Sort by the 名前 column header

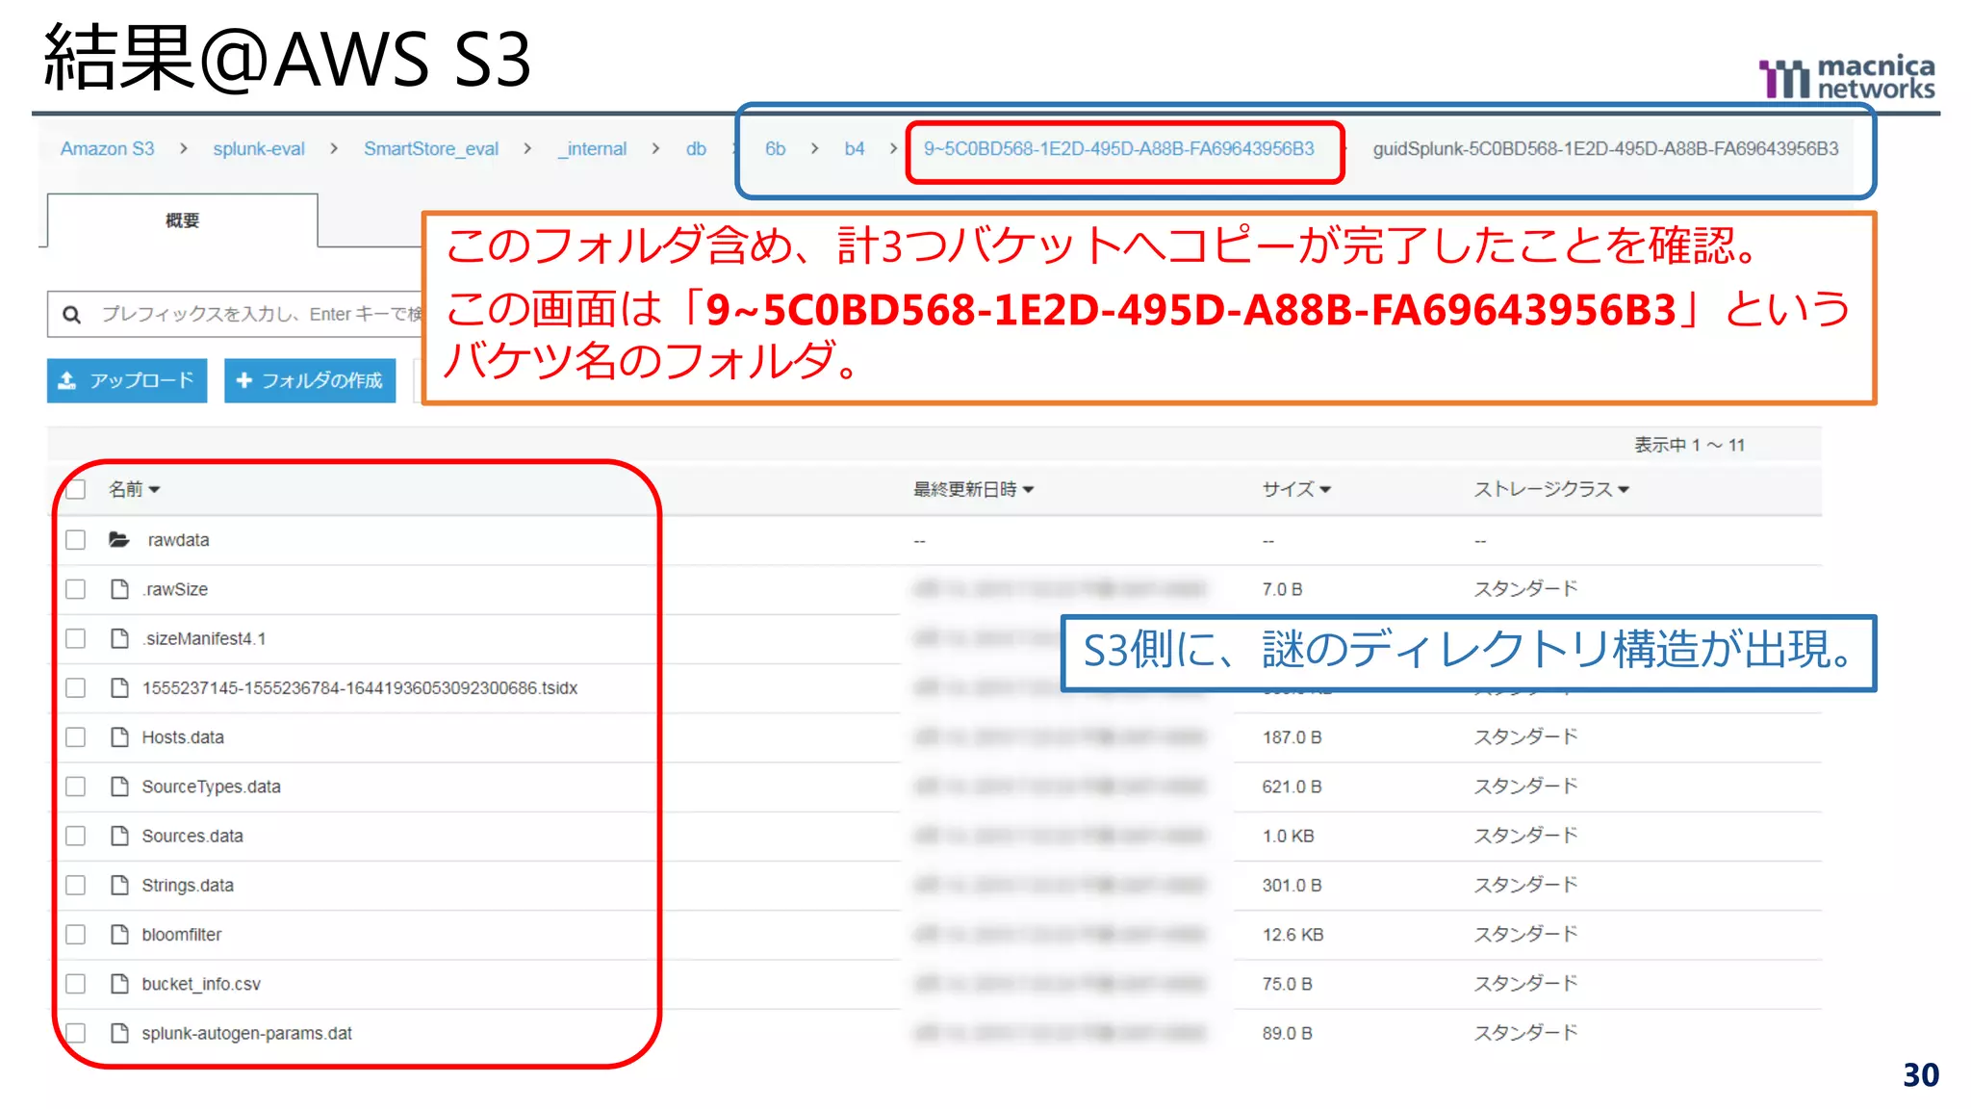tap(134, 490)
